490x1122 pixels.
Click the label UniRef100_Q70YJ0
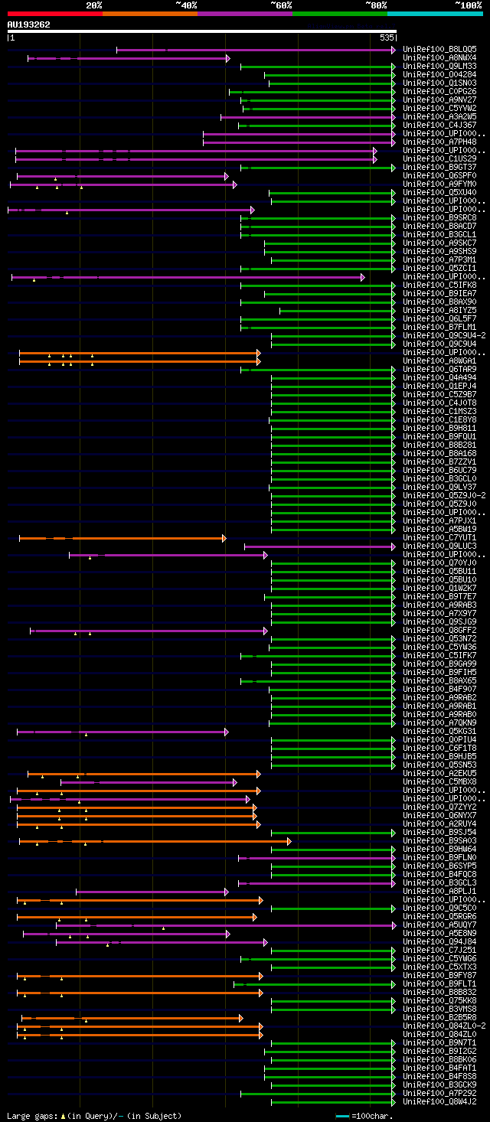(x=439, y=563)
